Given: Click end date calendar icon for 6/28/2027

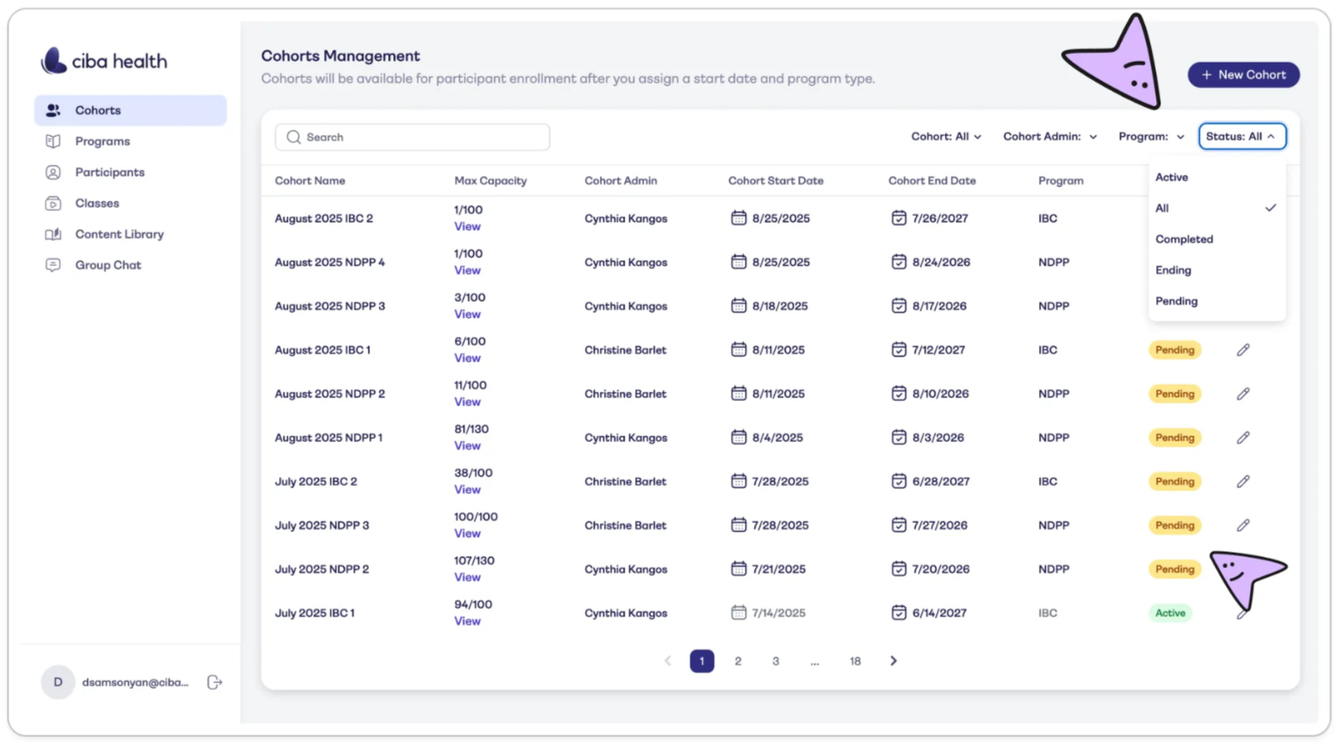Looking at the screenshot, I should point(898,481).
